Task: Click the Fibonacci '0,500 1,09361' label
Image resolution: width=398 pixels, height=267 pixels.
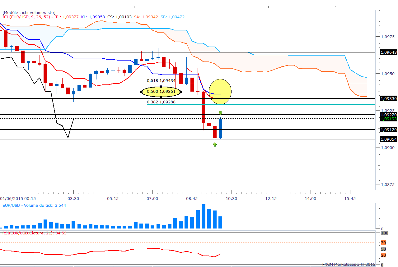Action: [161, 92]
